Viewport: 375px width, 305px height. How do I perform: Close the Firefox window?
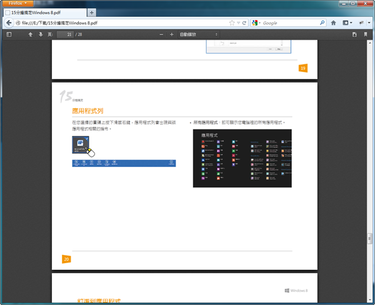pyautogui.click(x=366, y=3)
